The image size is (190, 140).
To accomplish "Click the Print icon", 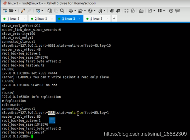I will click(x=71, y=11).
